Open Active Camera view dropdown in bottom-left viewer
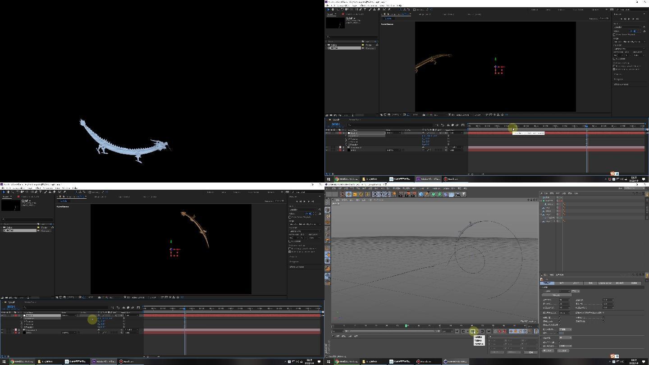 pyautogui.click(x=139, y=297)
